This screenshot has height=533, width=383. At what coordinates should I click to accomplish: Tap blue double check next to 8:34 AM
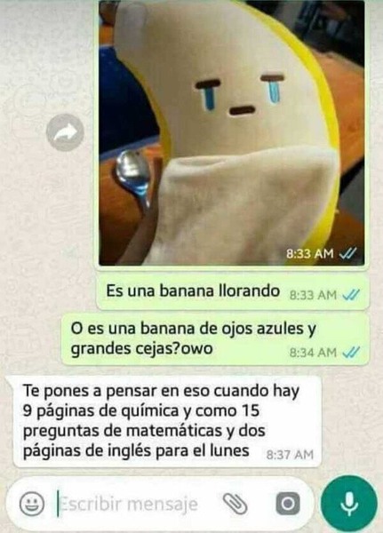pos(351,353)
